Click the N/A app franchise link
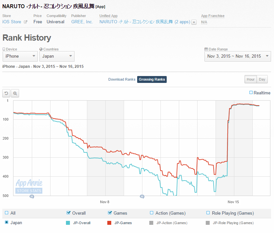274x233 pixels. point(204,22)
